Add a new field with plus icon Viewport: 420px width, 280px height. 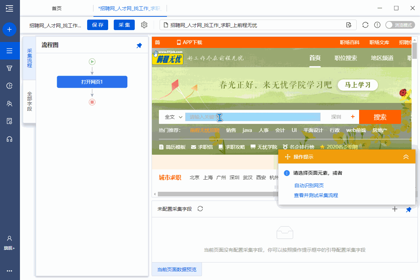click(395, 209)
